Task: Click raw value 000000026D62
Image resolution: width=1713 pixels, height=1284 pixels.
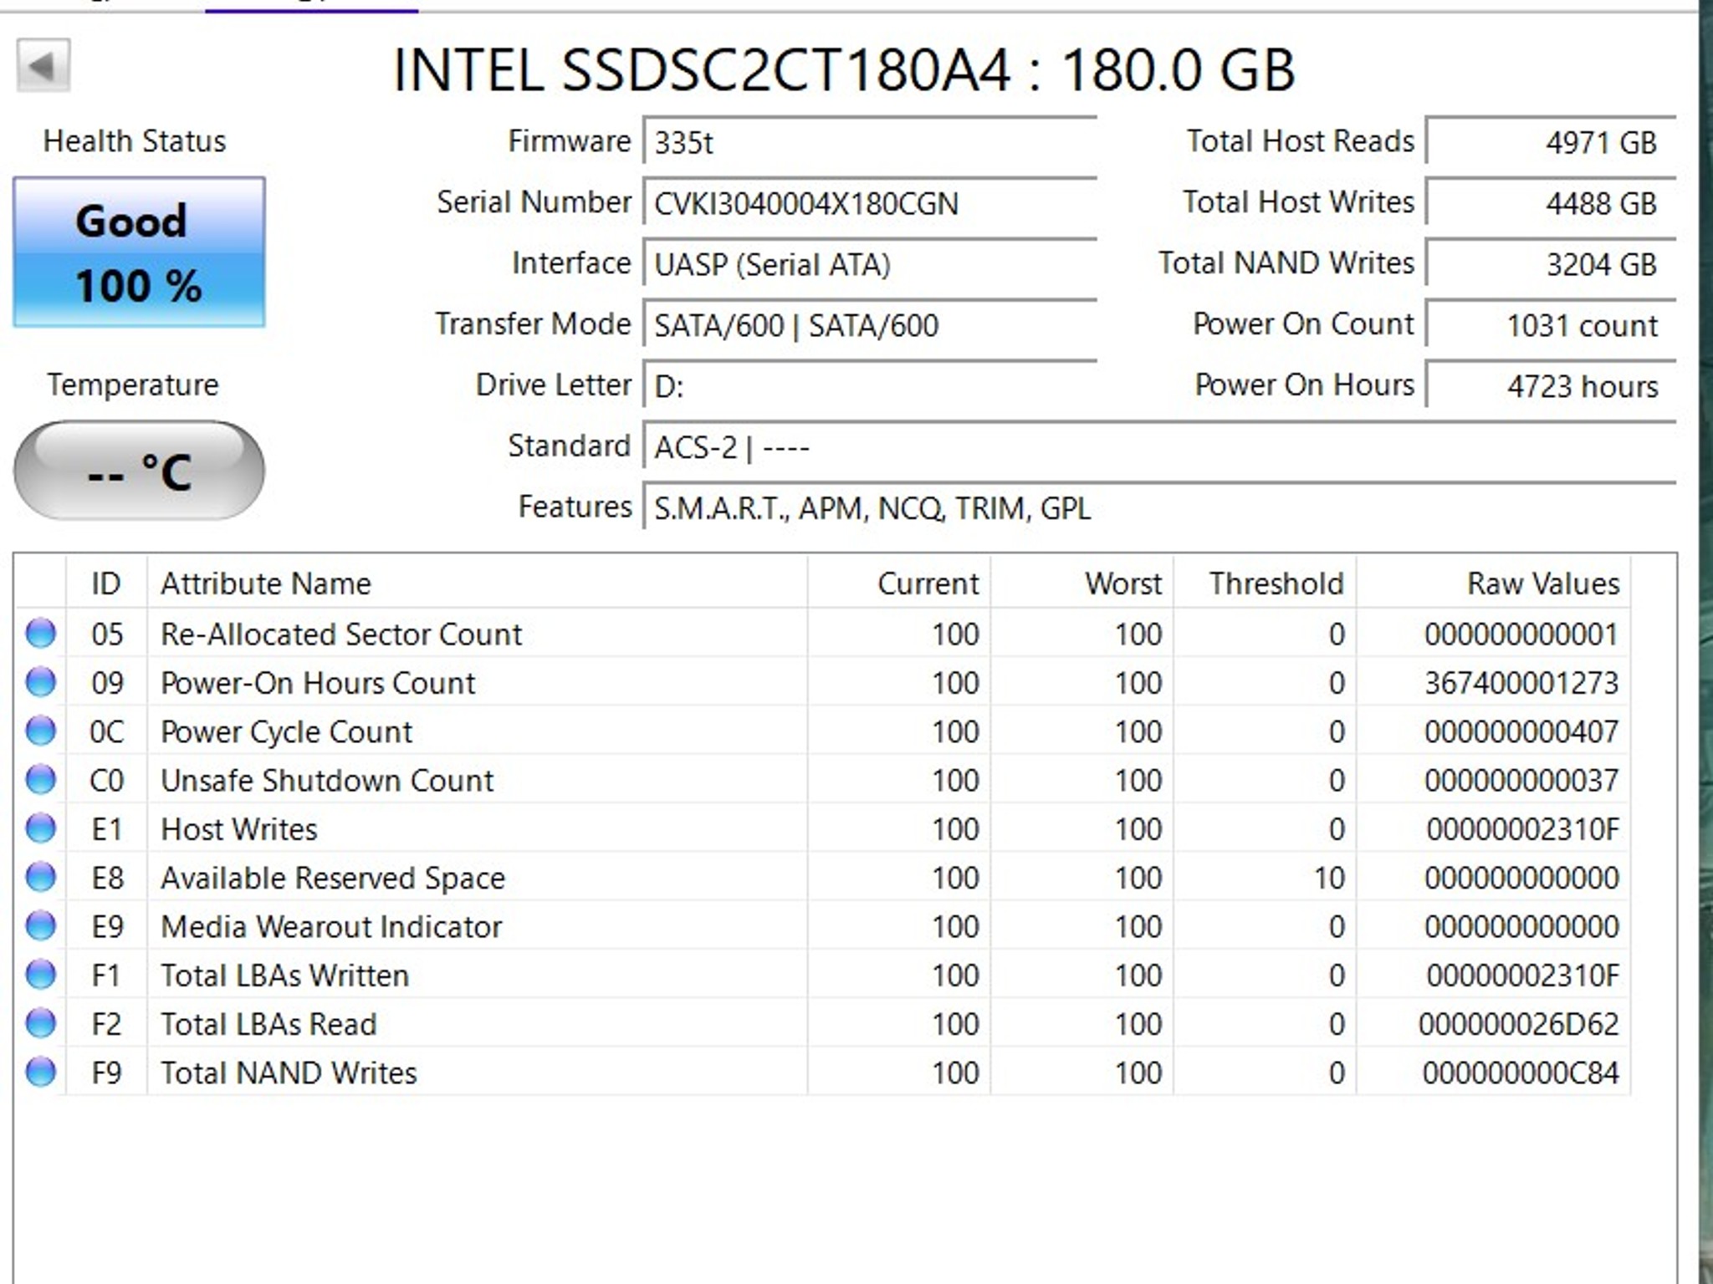Action: click(x=1519, y=1023)
